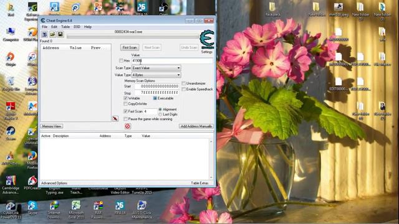Viewport: 399px width, 224px height.
Task: Open the GeForce Experience desktop icon
Action: click(x=32, y=11)
